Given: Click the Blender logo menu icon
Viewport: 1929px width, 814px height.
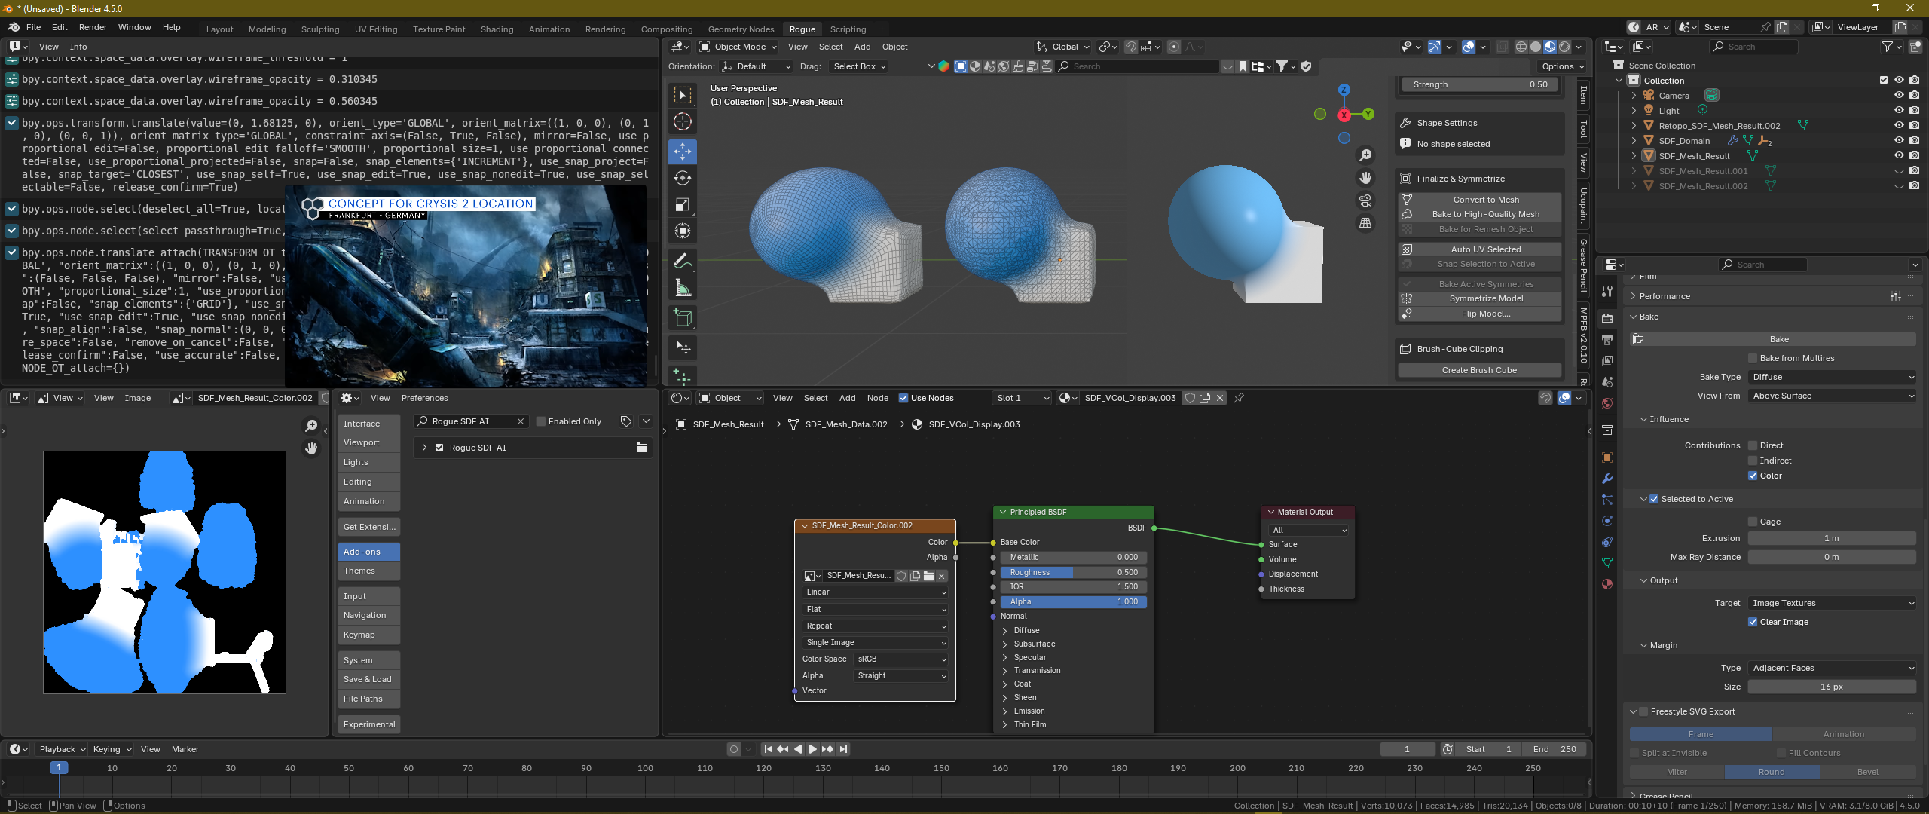Looking at the screenshot, I should point(14,27).
